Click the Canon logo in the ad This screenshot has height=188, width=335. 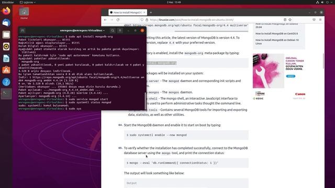(300, 94)
